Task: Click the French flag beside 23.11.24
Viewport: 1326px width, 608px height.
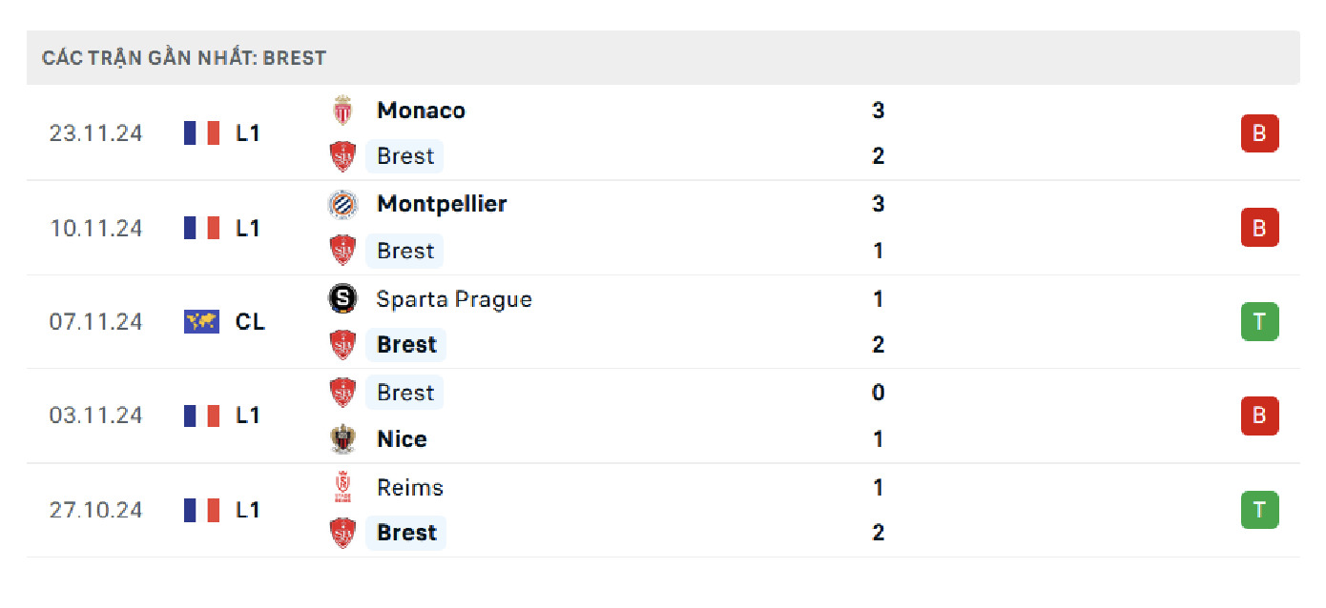Action: point(200,132)
